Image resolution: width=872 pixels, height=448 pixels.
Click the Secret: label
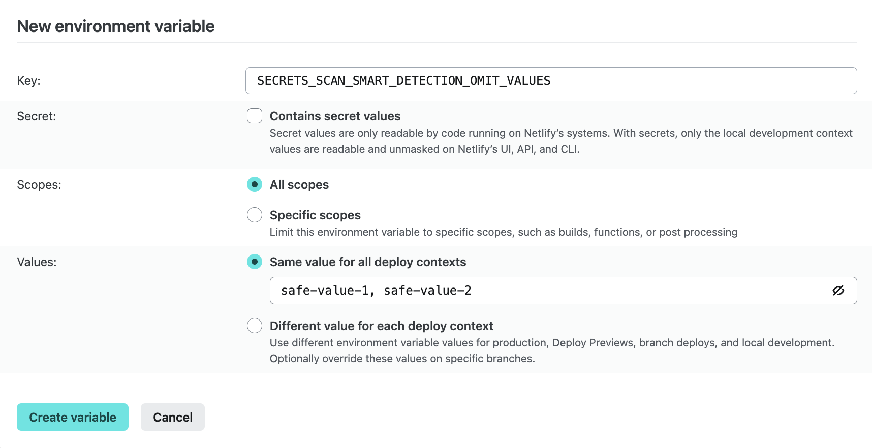(x=37, y=116)
